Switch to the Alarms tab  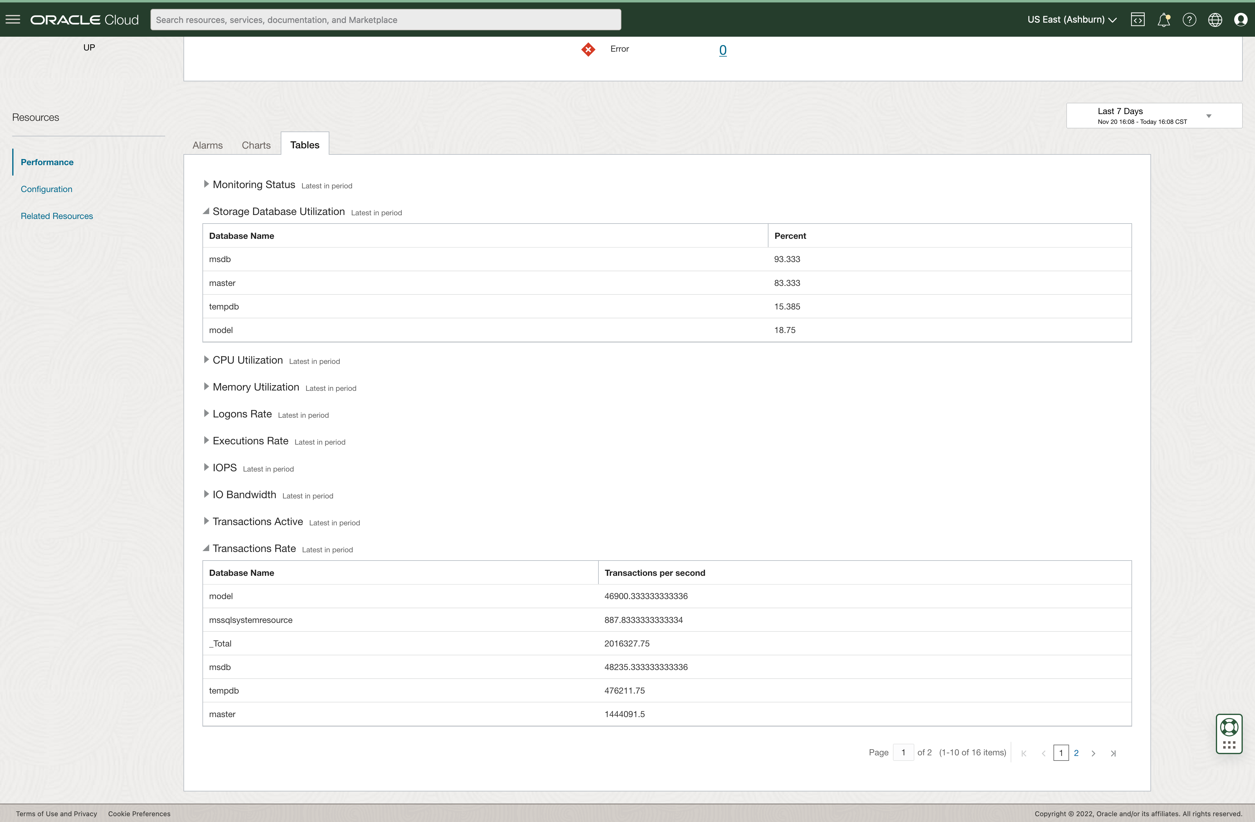(x=207, y=145)
